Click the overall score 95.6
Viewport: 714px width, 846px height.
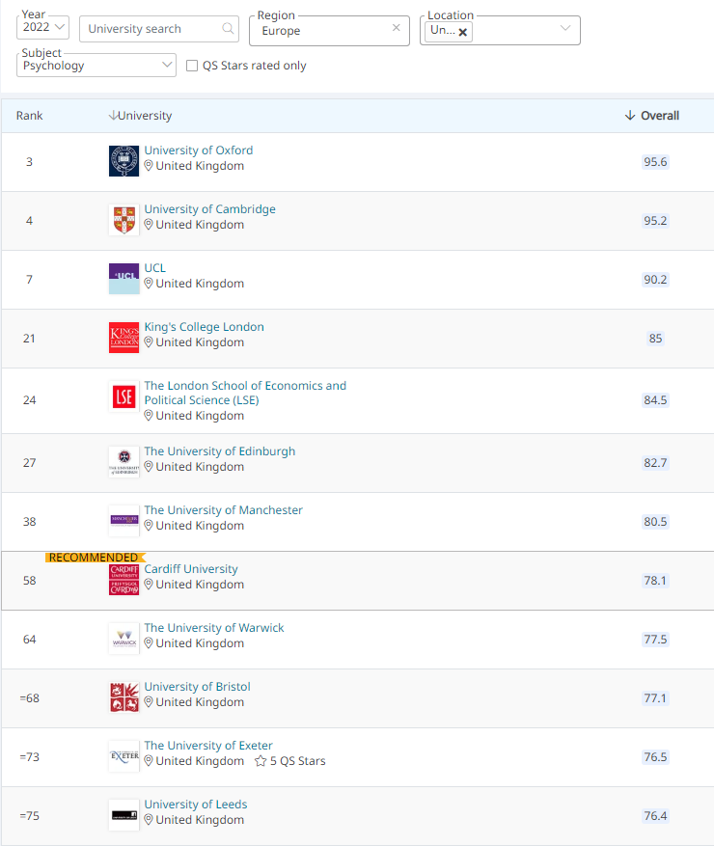pos(655,162)
